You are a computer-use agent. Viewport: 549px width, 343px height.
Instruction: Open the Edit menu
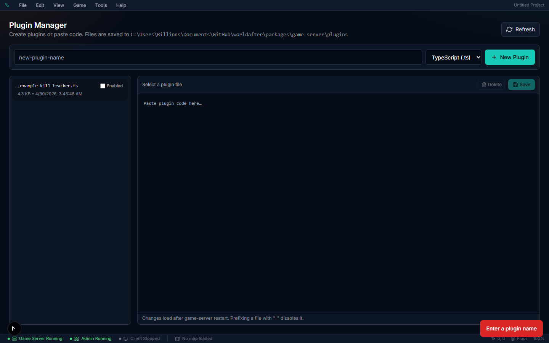[40, 5]
